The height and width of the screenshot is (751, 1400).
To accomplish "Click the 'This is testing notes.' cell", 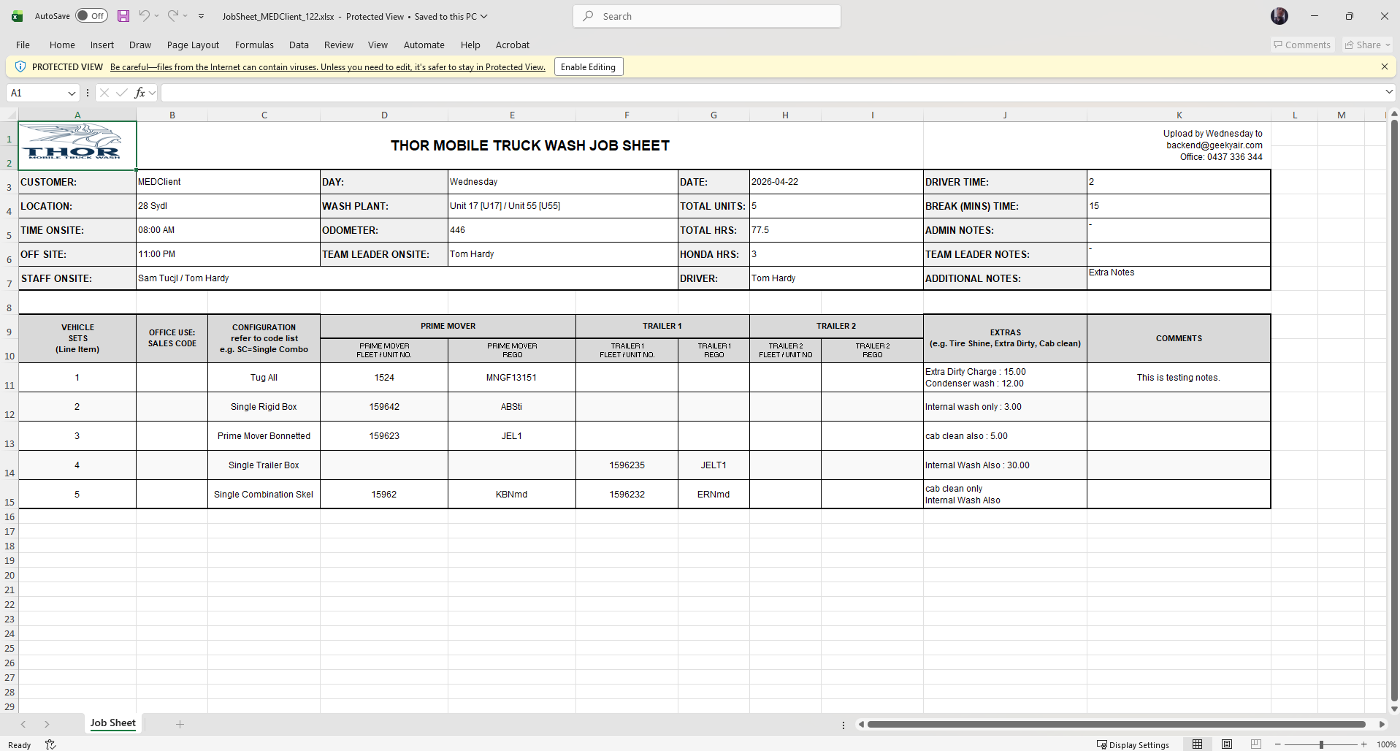I will point(1178,378).
